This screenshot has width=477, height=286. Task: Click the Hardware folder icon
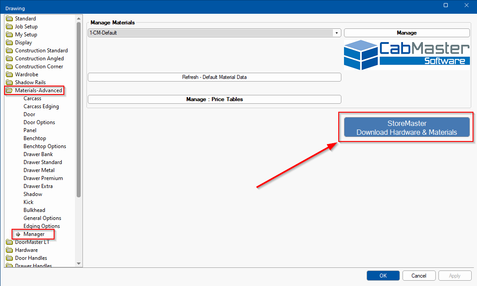point(9,250)
